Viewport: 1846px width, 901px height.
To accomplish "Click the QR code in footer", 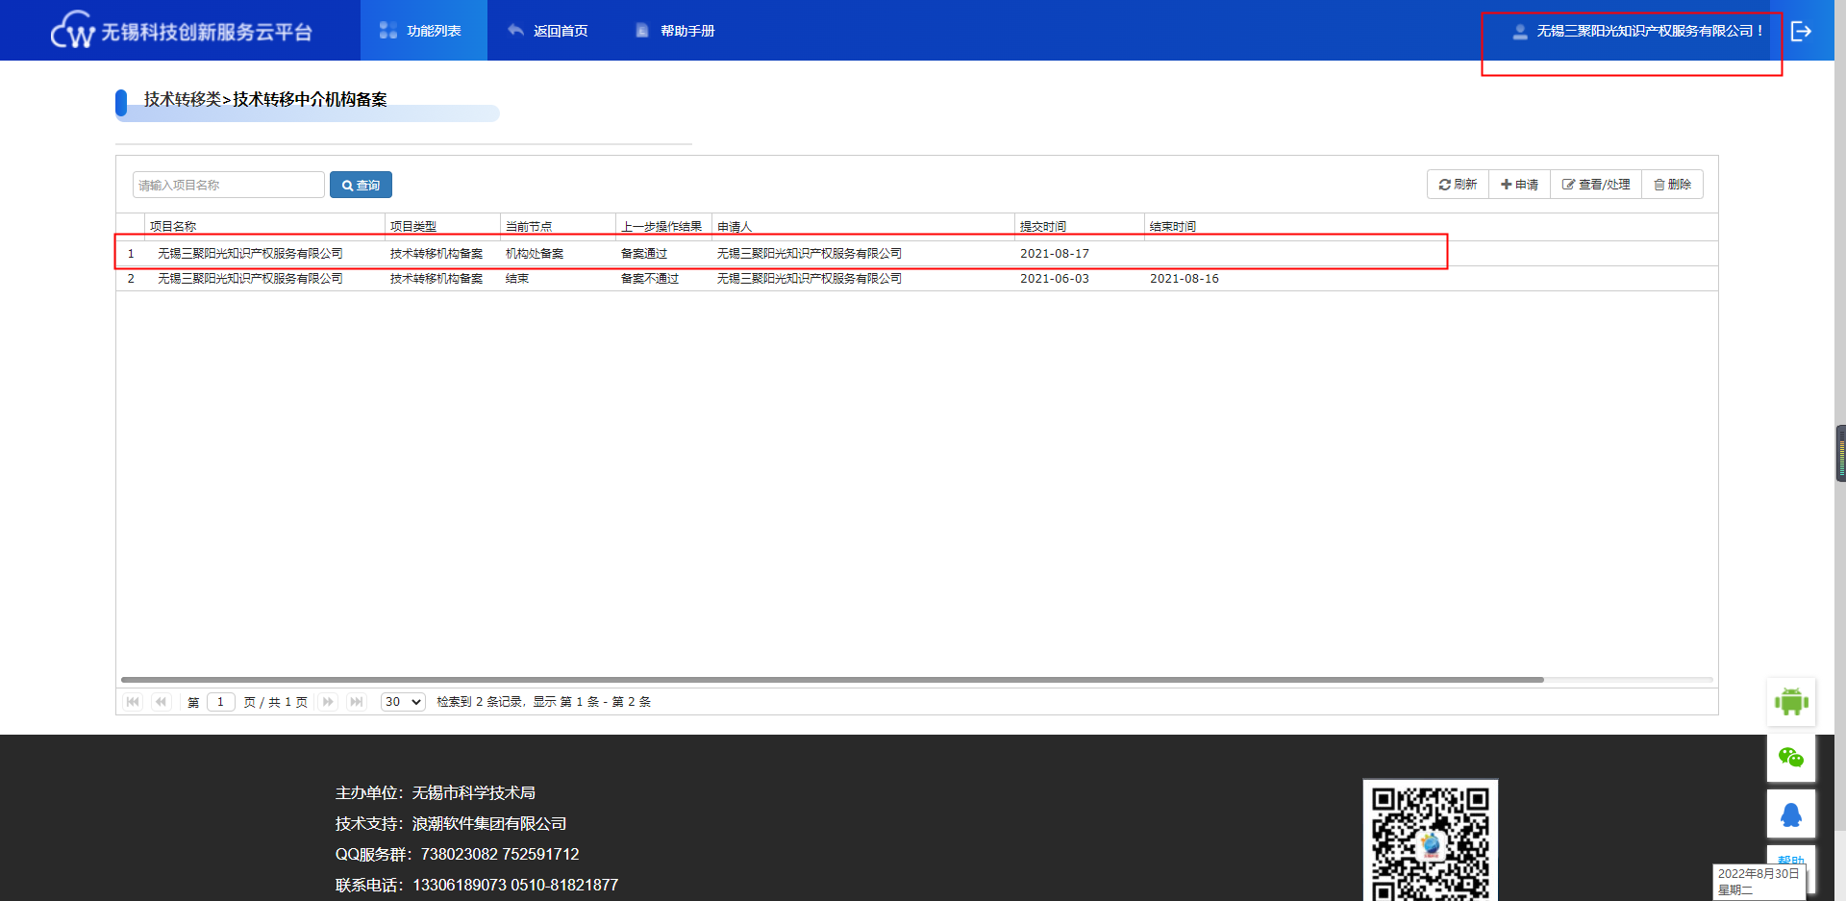I will tap(1431, 842).
